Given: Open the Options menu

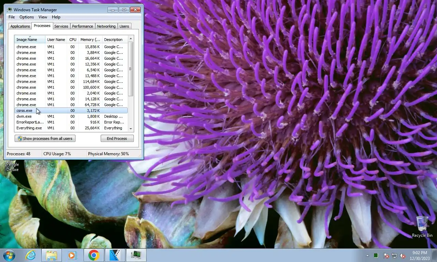Looking at the screenshot, I should 27,17.
